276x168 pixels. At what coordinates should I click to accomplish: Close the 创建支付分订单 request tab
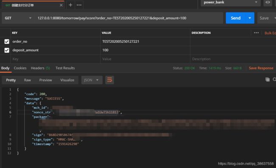(x=61, y=5)
